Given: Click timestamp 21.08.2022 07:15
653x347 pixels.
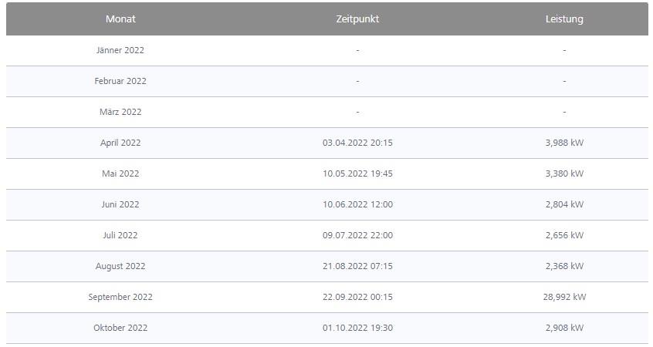Looking at the screenshot, I should click(357, 266).
